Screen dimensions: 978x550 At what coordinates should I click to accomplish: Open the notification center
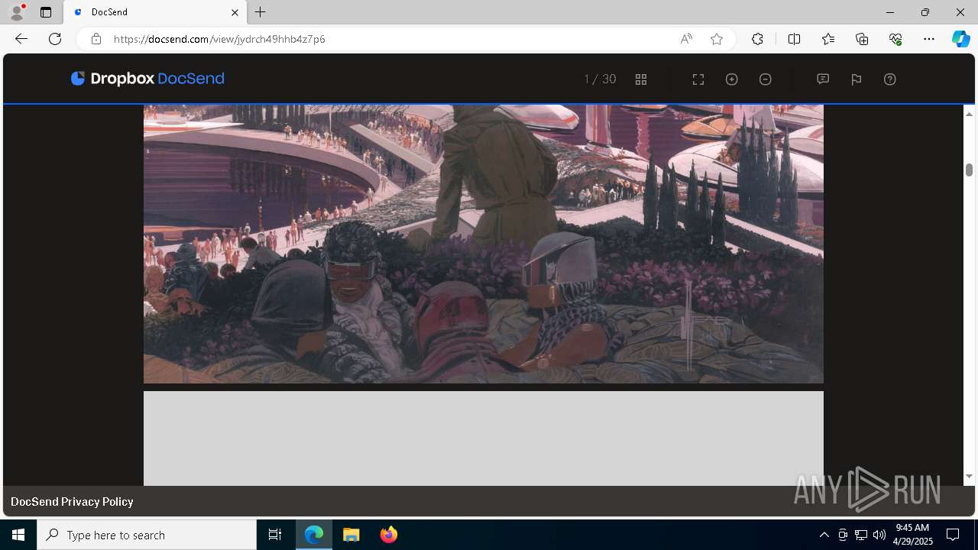(x=954, y=535)
